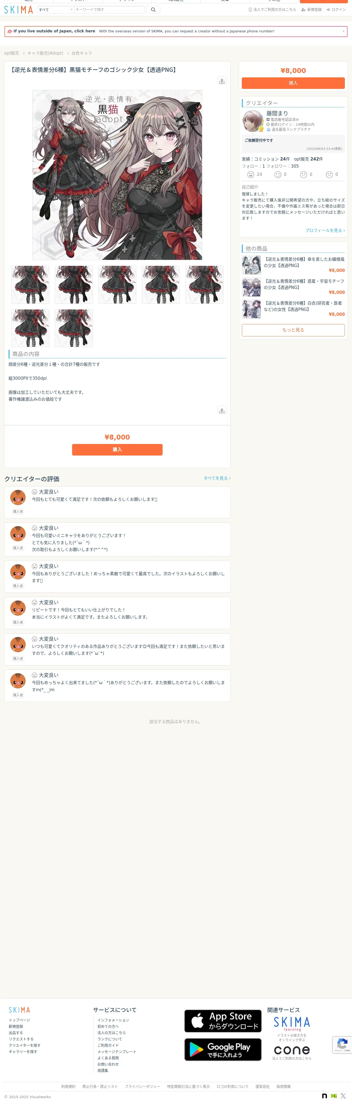Open 傘を差したお嬢様風の少女 product listing
The width and height of the screenshot is (352, 1119).
pyautogui.click(x=304, y=262)
